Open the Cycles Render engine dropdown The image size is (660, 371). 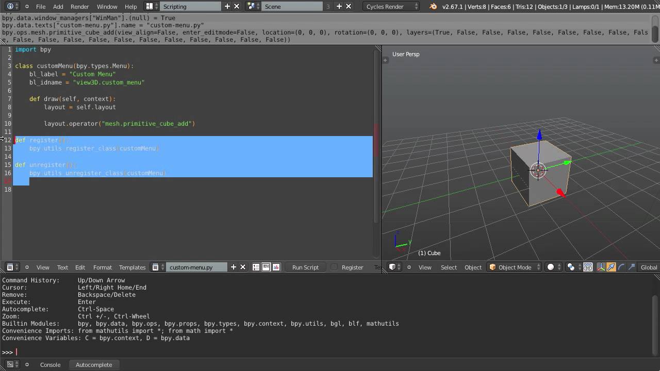(x=391, y=6)
